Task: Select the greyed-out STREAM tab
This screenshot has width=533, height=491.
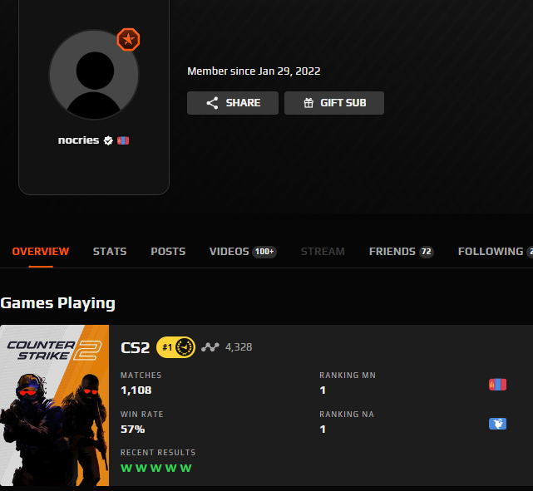Action: coord(323,251)
